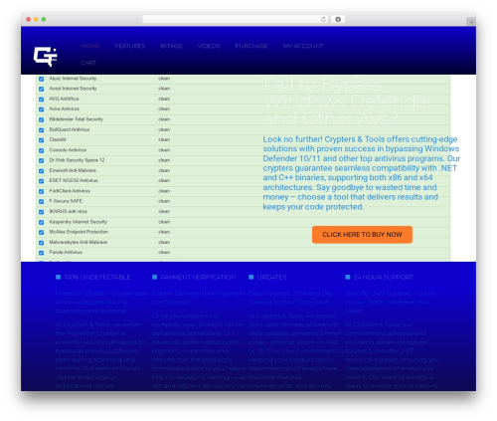497x421 pixels.
Task: Go to MY ACCOUNT in the navigation
Action: pos(303,46)
